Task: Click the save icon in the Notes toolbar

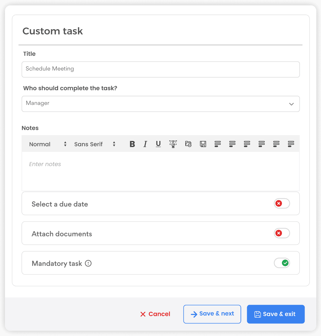Action: point(203,144)
